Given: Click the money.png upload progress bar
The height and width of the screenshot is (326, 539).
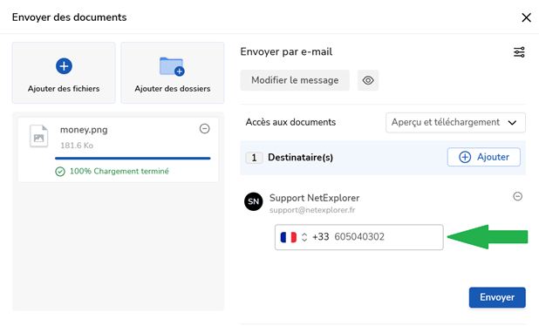Looking at the screenshot, I should tap(133, 159).
